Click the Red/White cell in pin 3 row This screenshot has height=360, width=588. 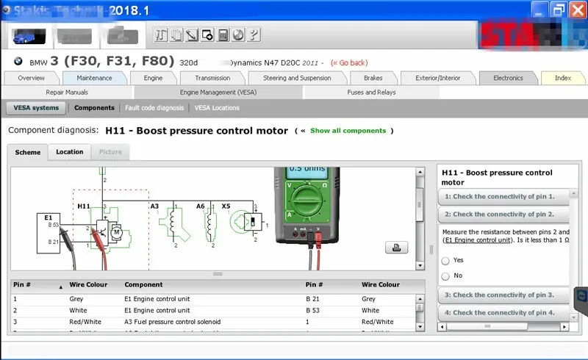85,322
